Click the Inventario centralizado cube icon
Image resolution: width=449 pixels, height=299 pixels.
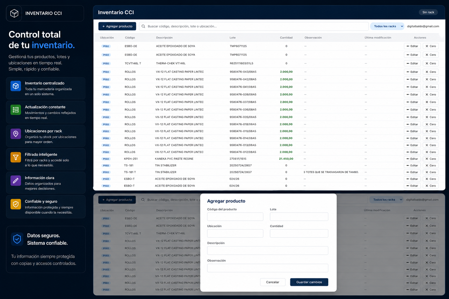[x=16, y=86]
